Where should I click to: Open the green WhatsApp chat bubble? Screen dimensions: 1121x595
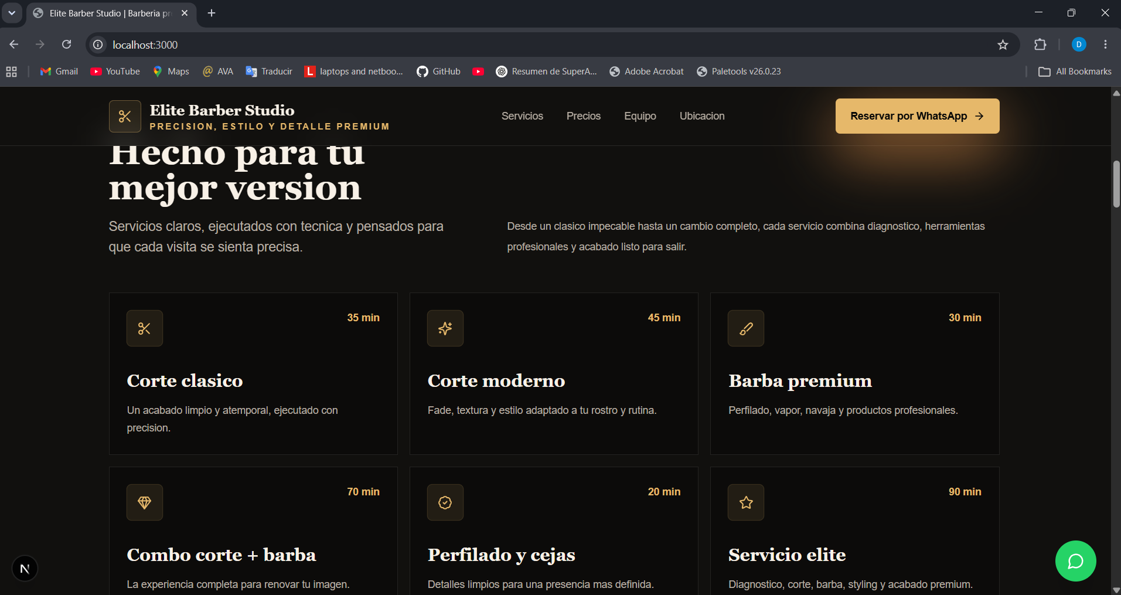click(x=1075, y=561)
